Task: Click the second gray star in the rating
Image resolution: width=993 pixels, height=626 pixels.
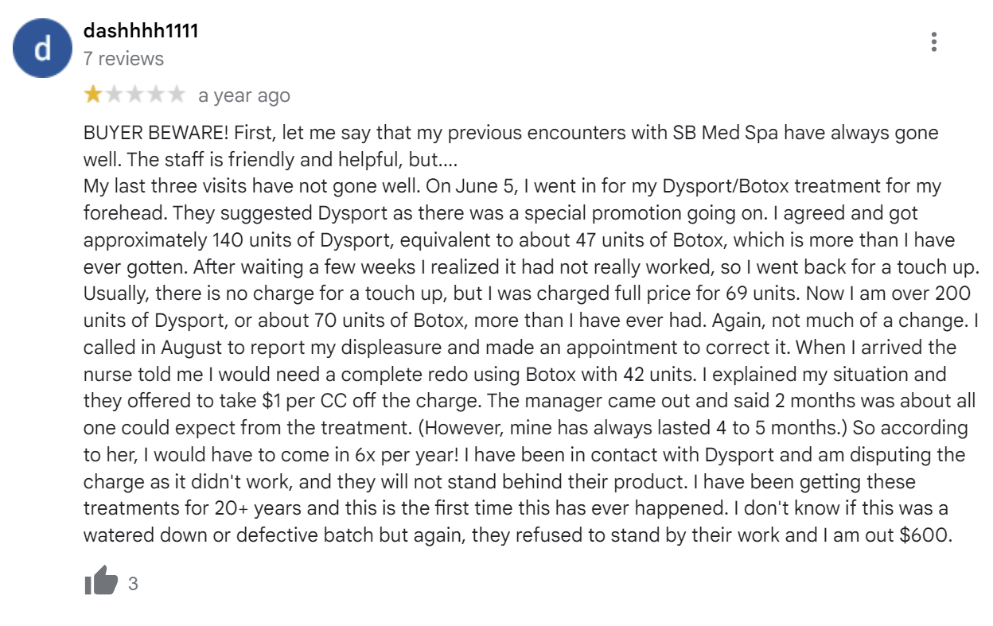Action: click(x=114, y=95)
